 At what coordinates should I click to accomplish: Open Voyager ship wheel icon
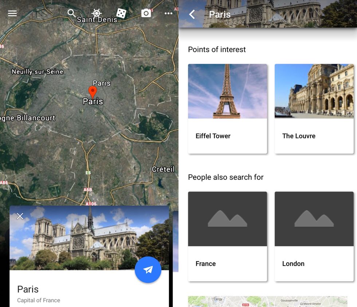(x=97, y=13)
